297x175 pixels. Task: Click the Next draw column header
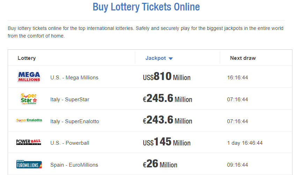point(243,58)
